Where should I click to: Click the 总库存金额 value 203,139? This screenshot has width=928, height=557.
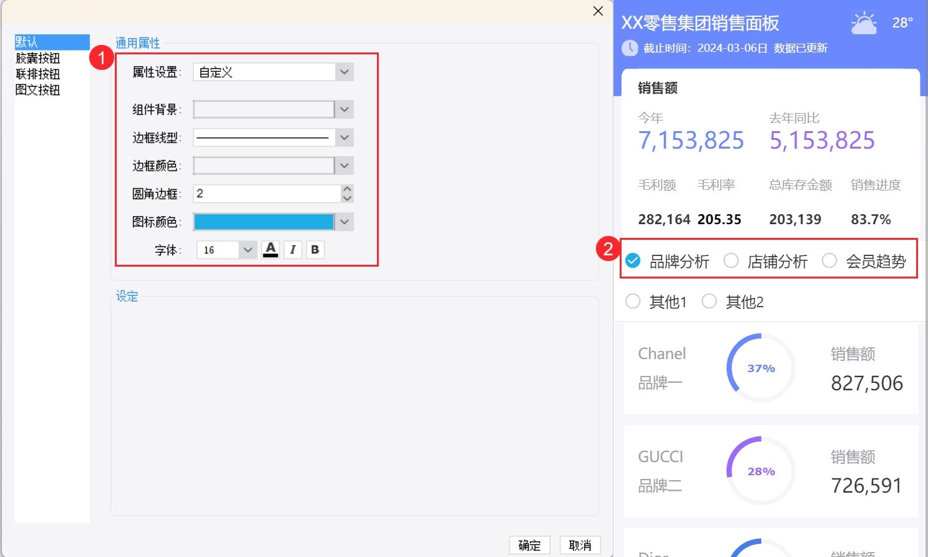(x=795, y=220)
